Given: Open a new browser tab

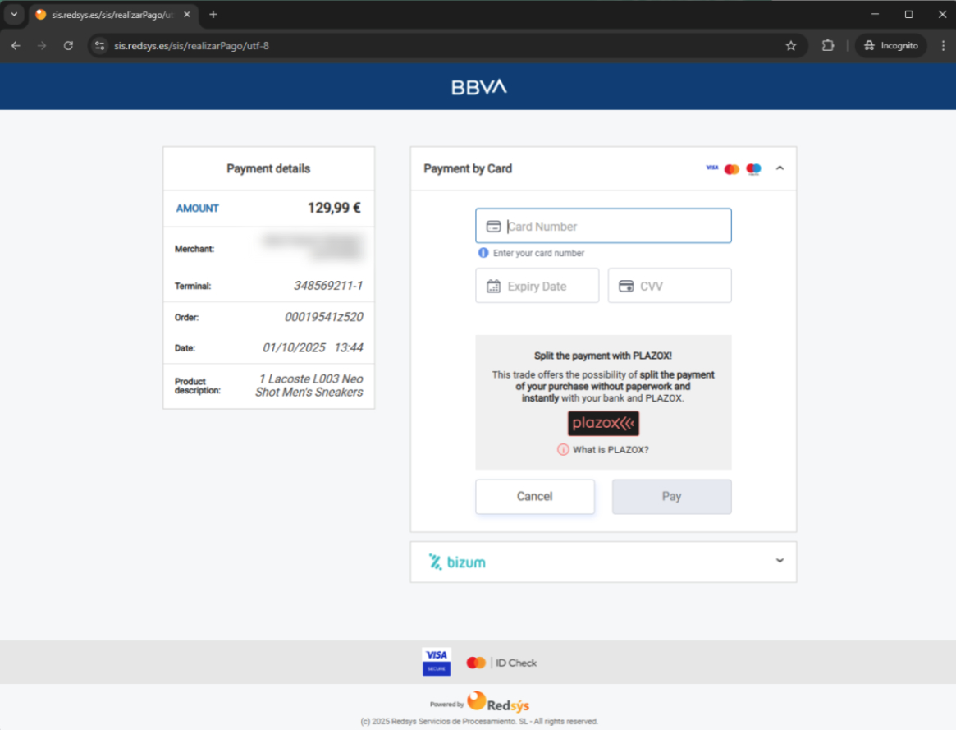Looking at the screenshot, I should pyautogui.click(x=213, y=15).
